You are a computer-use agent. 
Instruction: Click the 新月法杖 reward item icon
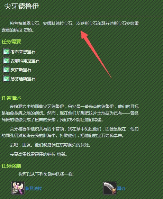tap(18, 188)
